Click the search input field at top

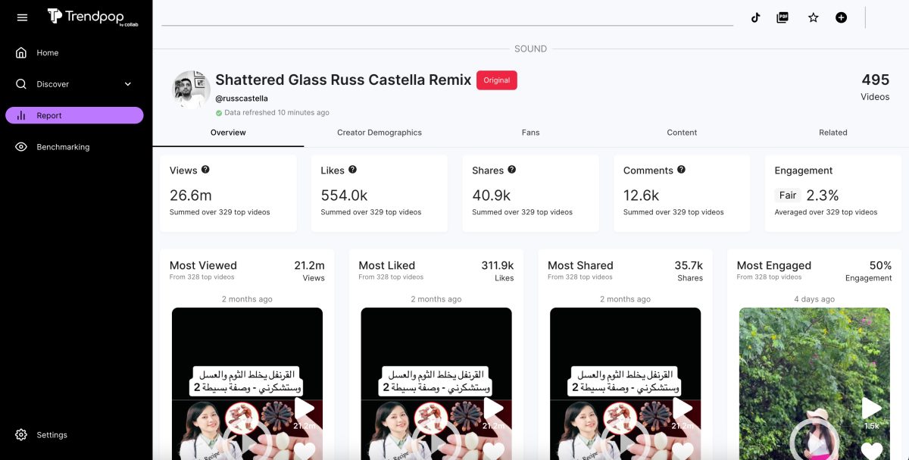[447, 17]
